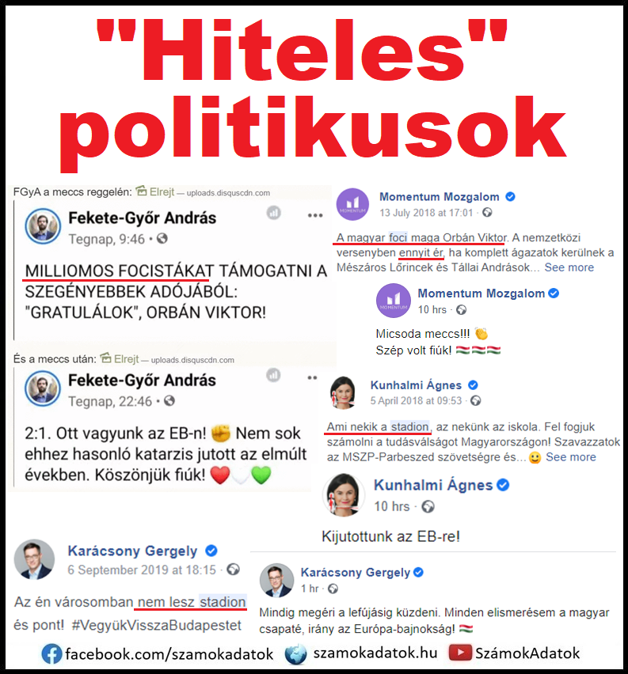Viewport: 628px width, 674px height.
Task: Expand See more on Momentum 2018 post
Action: 569,267
